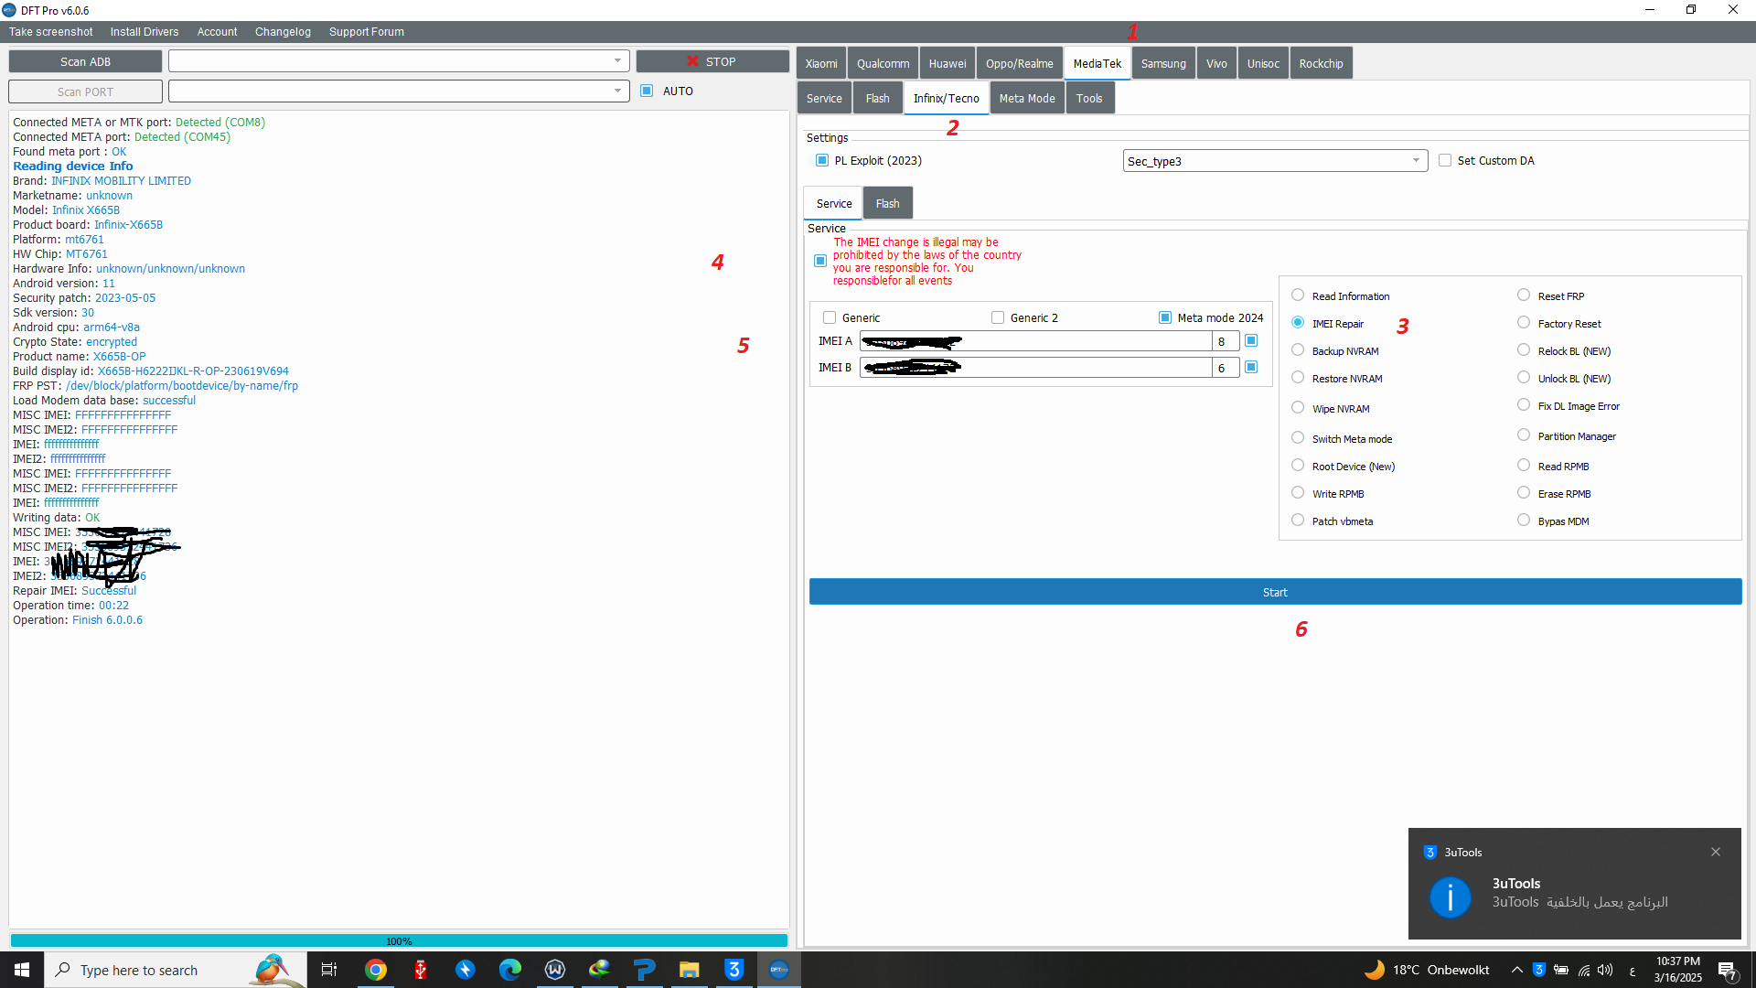Open the blue lightning bolt taskbar app
The height and width of the screenshot is (988, 1756).
click(x=465, y=970)
